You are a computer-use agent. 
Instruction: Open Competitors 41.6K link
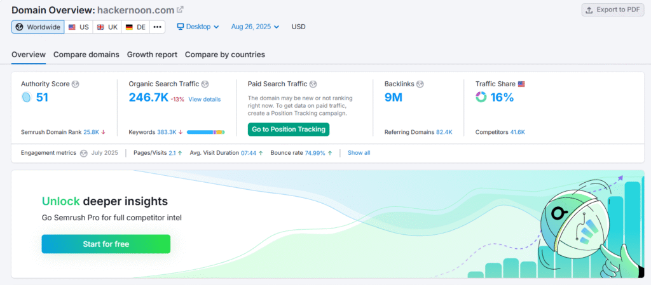[517, 132]
